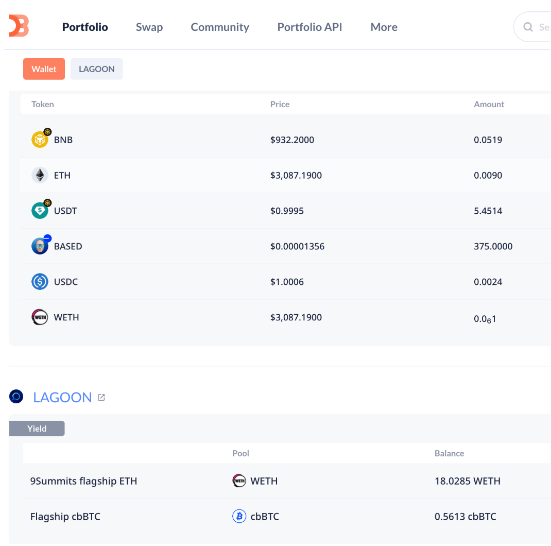Click the Price column header

[x=280, y=104]
